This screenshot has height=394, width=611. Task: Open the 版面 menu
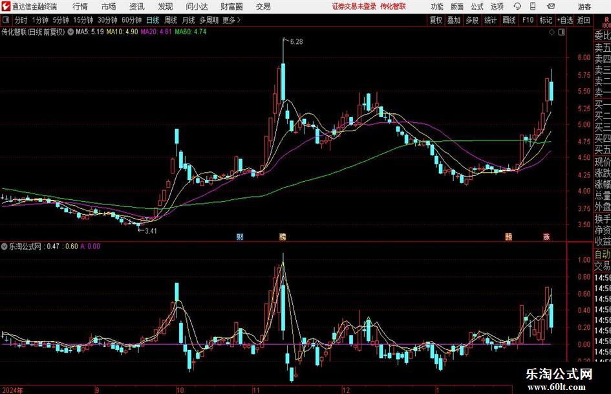(457, 6)
